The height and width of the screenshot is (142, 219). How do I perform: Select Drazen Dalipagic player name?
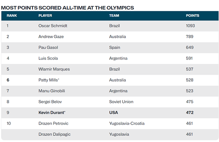(x=54, y=134)
